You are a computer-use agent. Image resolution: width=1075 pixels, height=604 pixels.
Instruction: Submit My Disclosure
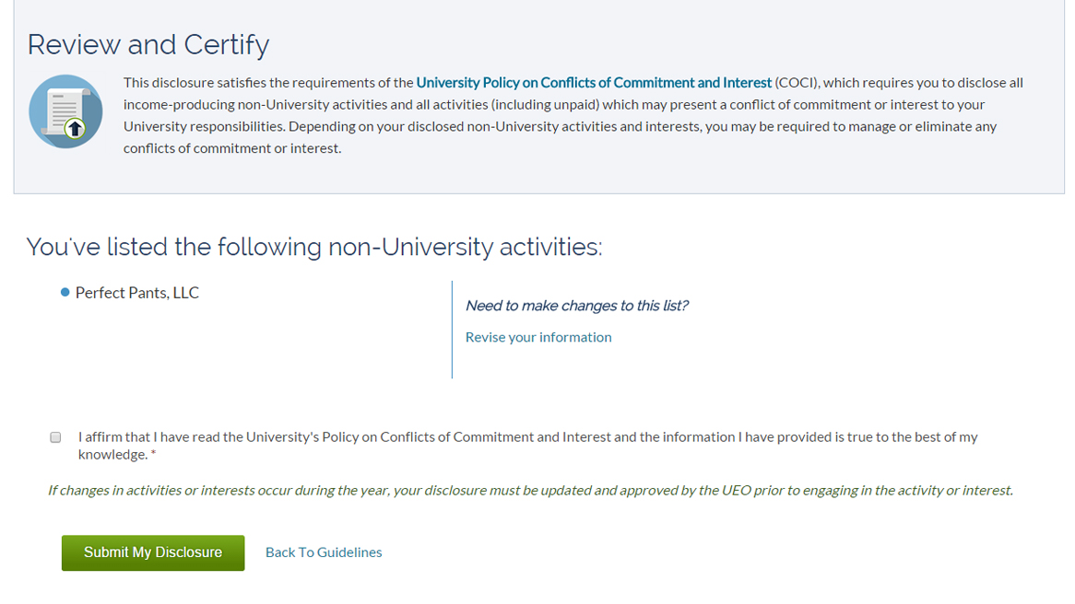pyautogui.click(x=153, y=552)
